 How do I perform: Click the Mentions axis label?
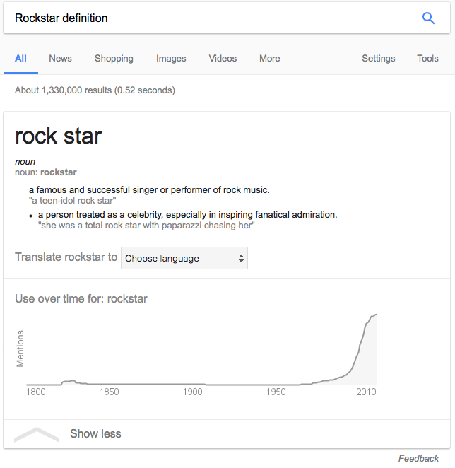[x=20, y=348]
